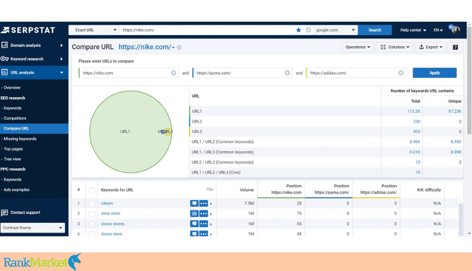This screenshot has height=271, width=472.
Task: Click the small arrow next to shoes stores
Action: 211,224
